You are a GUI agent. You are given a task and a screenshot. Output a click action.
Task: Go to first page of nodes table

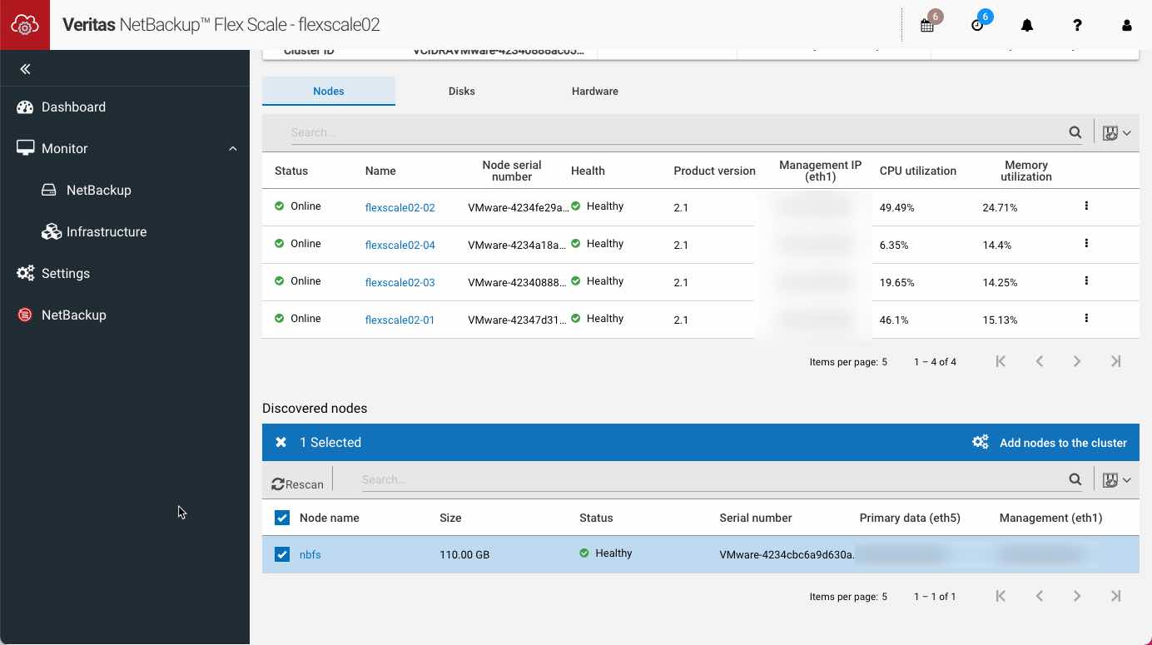(1001, 361)
